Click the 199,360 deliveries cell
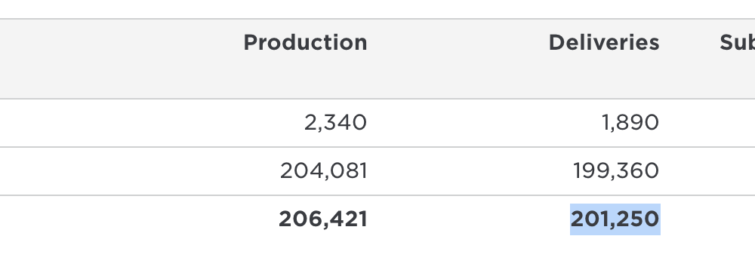Image resolution: width=755 pixels, height=279 pixels. click(616, 170)
